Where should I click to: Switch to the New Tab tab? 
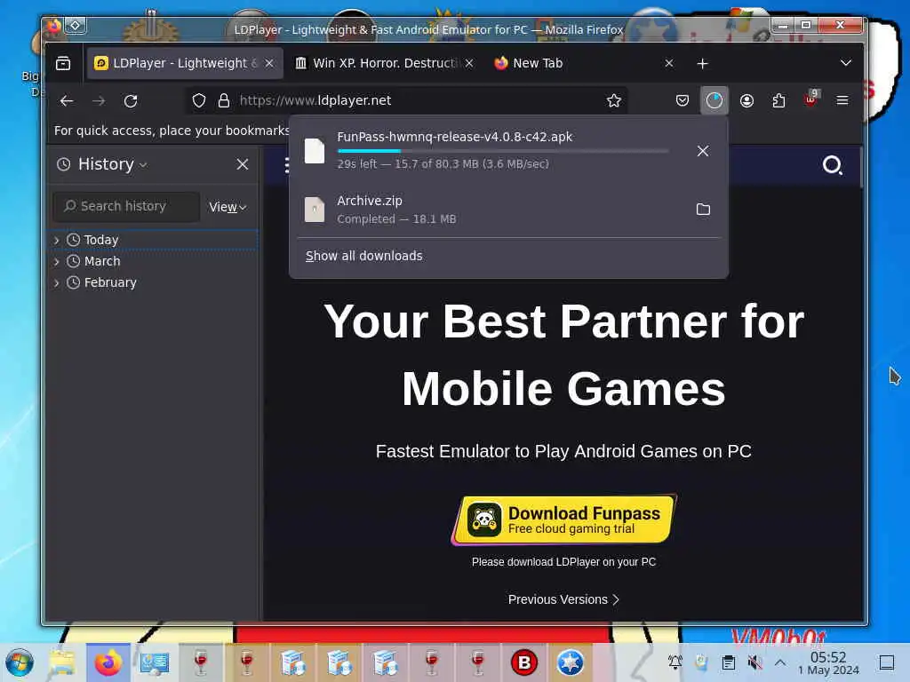[583, 63]
